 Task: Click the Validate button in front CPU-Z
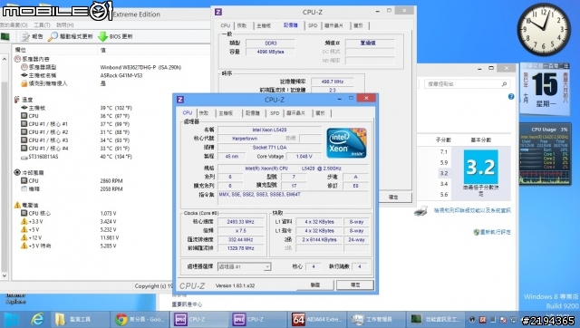click(x=315, y=285)
